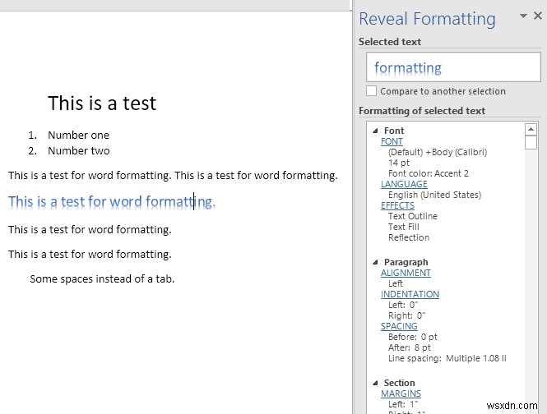Click 'Line spacing: Multiple 1.08 li' entry
This screenshot has width=547, height=414.
(x=447, y=358)
